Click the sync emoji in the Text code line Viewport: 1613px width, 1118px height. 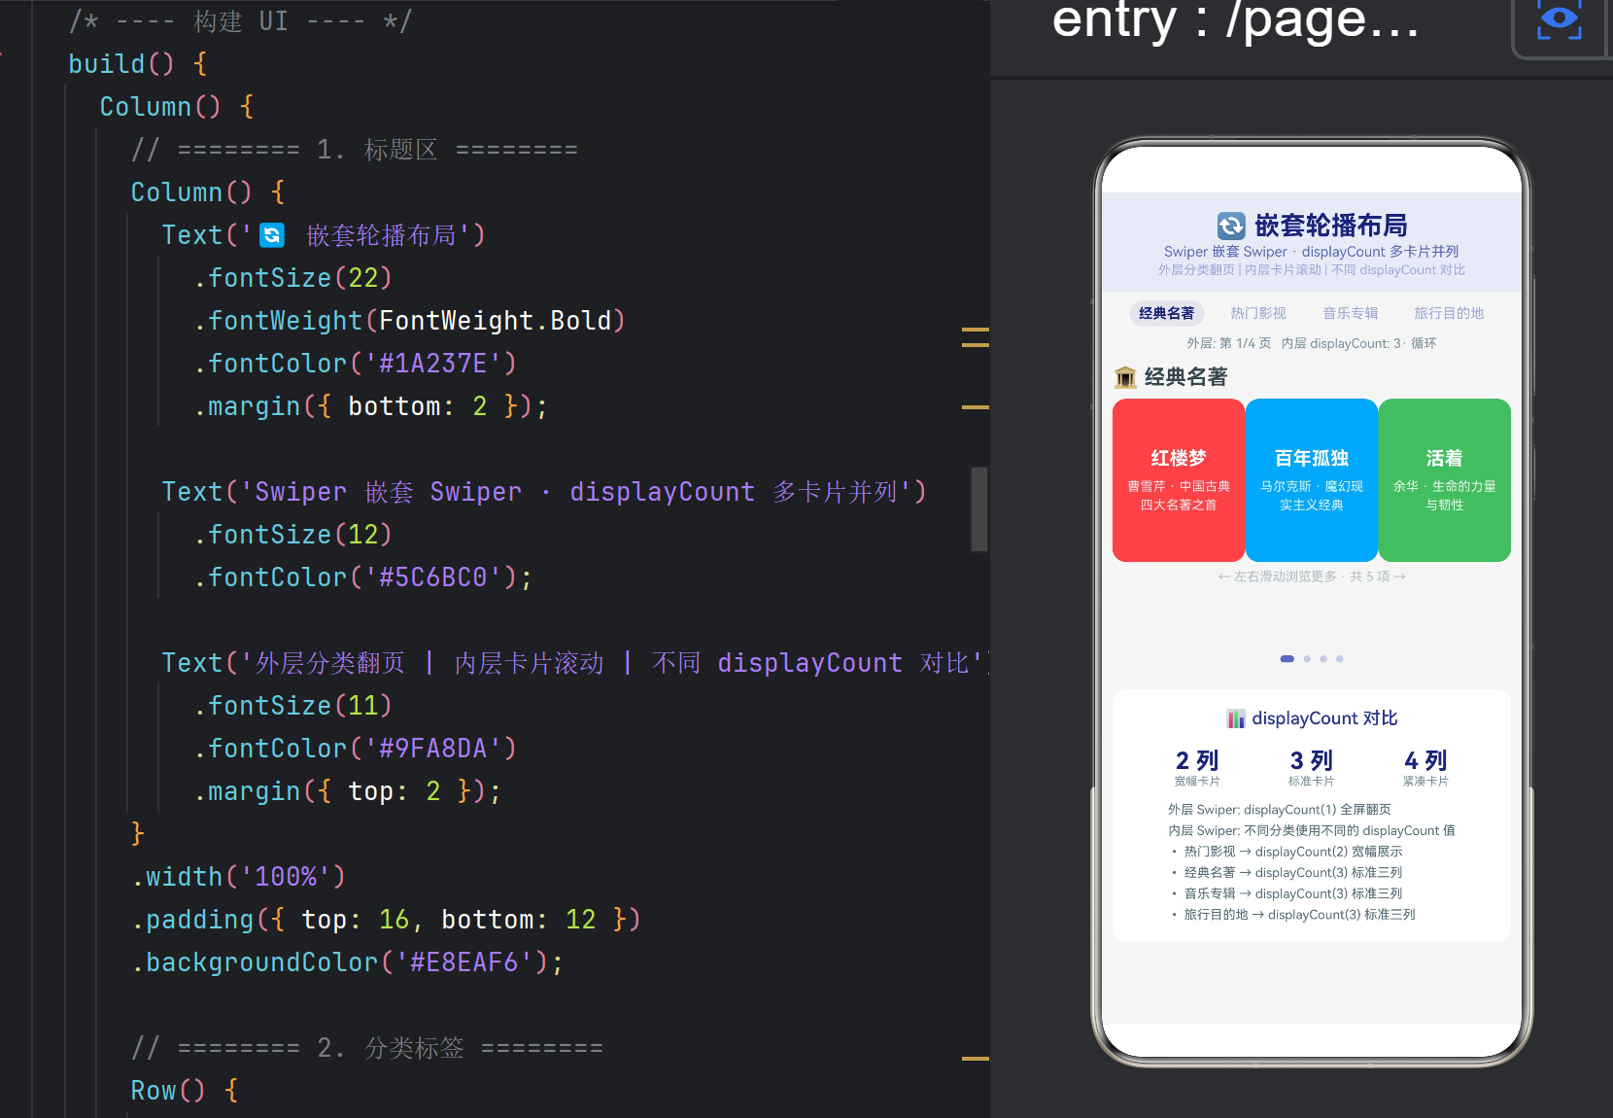coord(272,235)
